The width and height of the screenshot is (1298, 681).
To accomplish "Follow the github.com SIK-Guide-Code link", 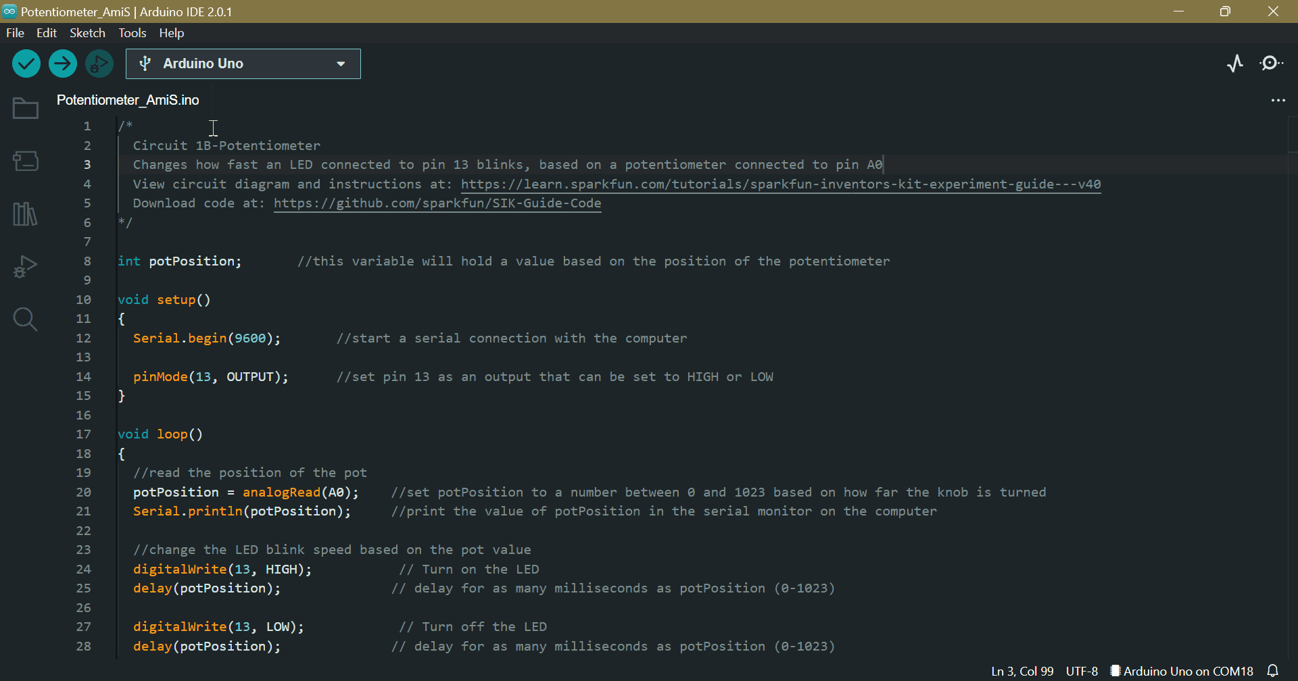I will [x=437, y=203].
